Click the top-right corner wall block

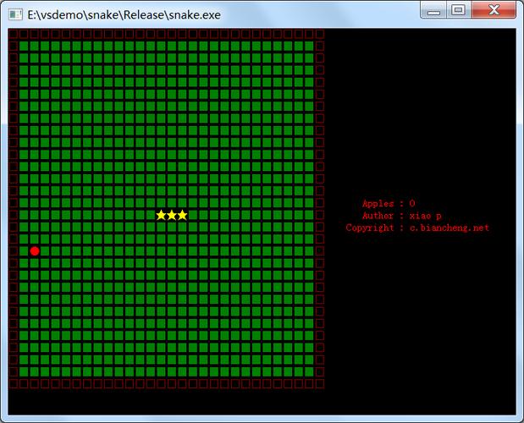[319, 35]
